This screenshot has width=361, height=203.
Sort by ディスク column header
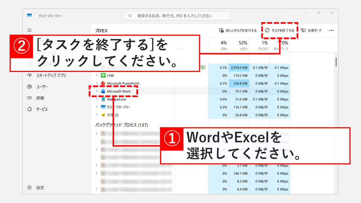tap(259, 45)
